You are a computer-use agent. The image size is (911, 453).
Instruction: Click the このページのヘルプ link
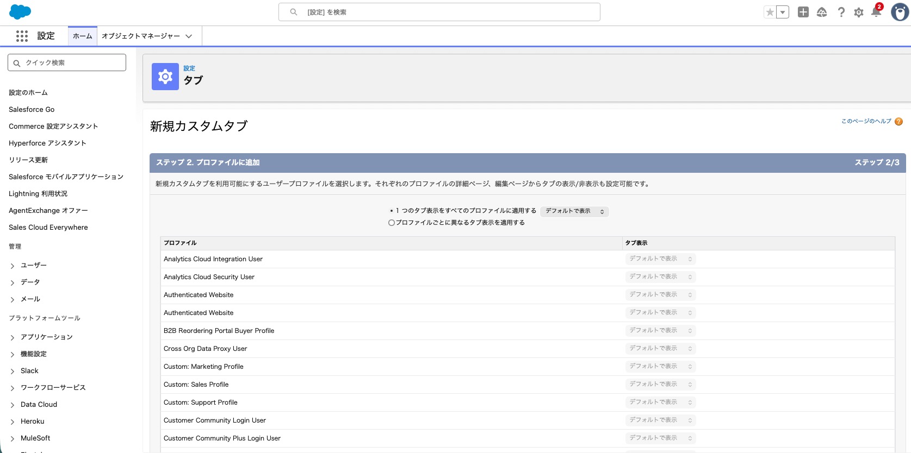point(866,121)
